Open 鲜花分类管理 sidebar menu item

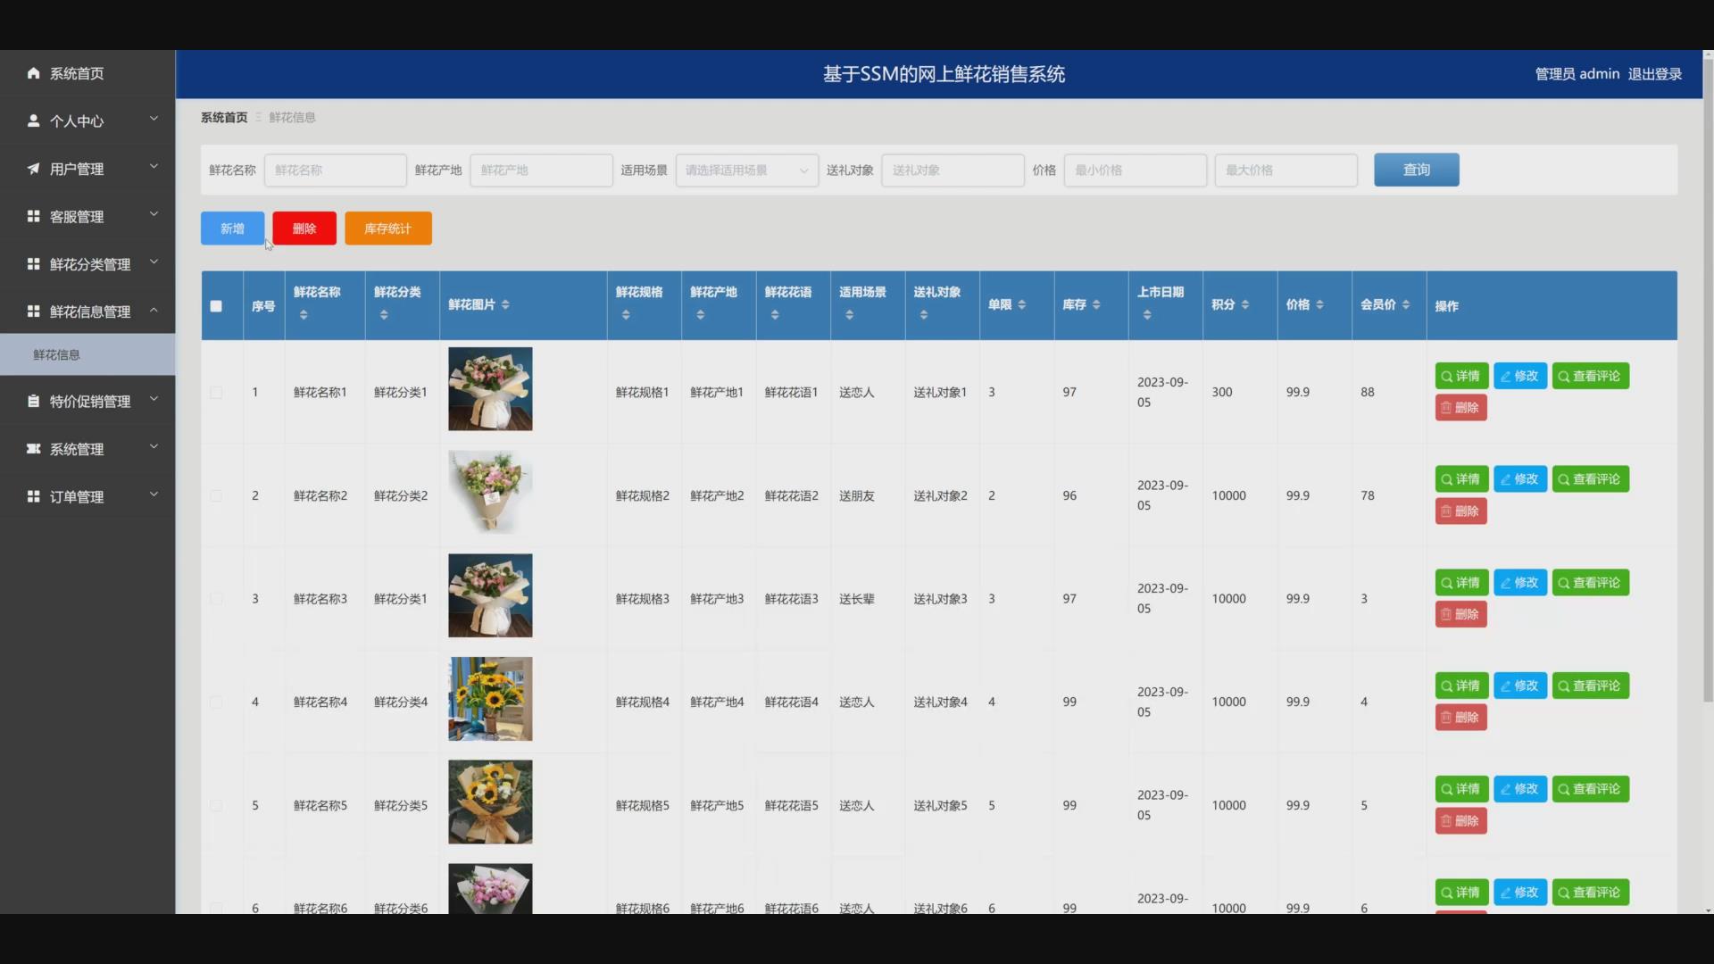[x=89, y=264]
